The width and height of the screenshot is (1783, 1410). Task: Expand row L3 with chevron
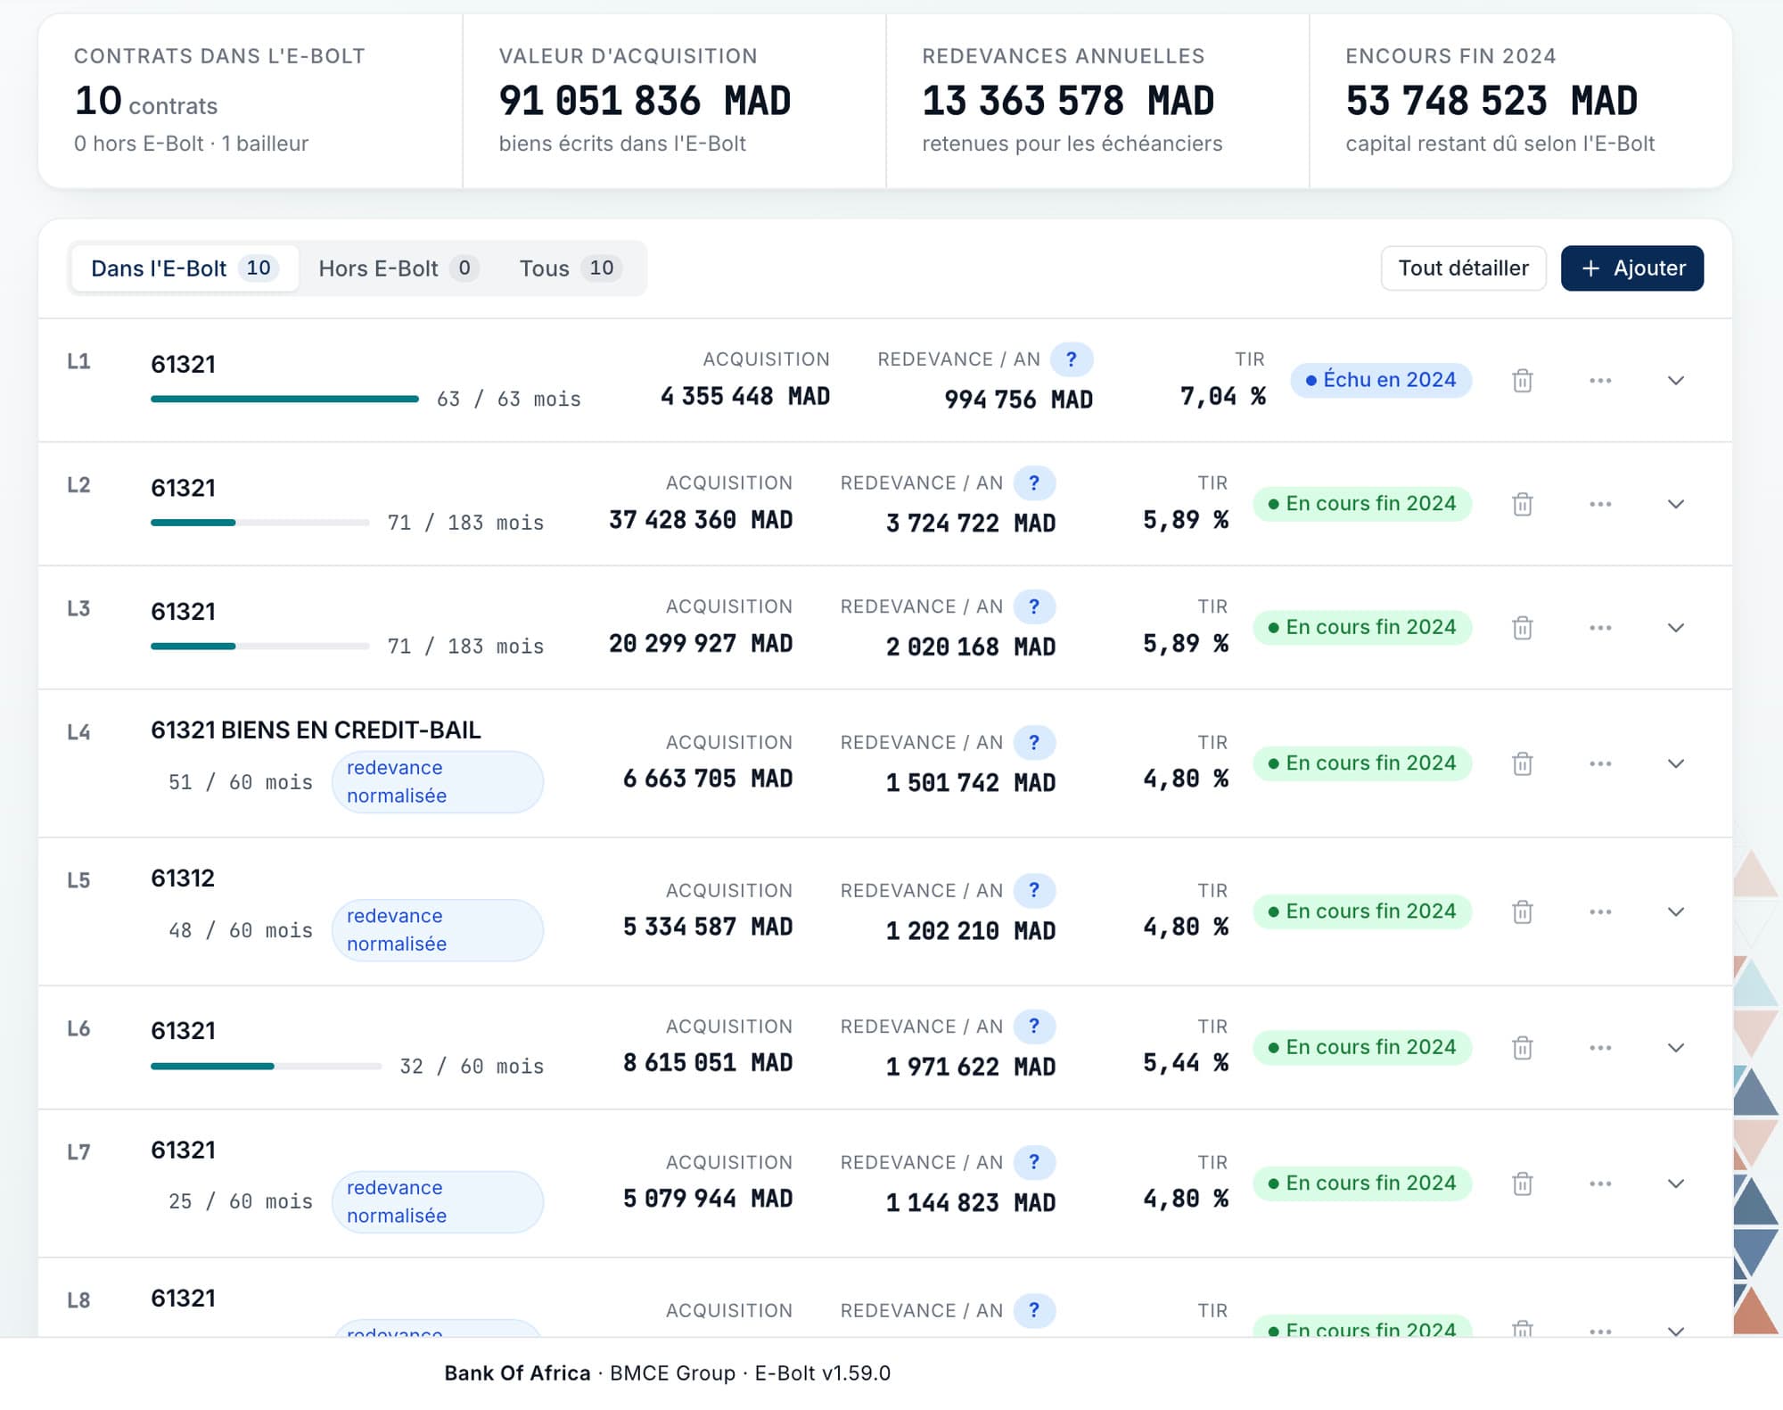[1676, 628]
